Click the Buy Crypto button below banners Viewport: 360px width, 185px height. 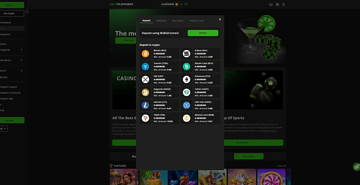[x=249, y=156]
